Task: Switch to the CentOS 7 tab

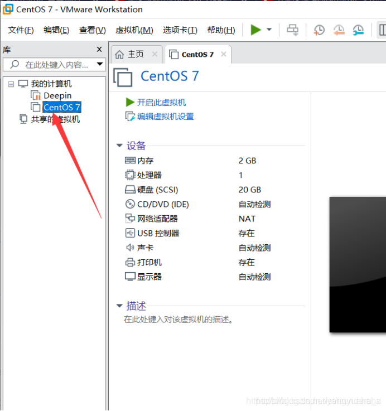Action: 197,55
